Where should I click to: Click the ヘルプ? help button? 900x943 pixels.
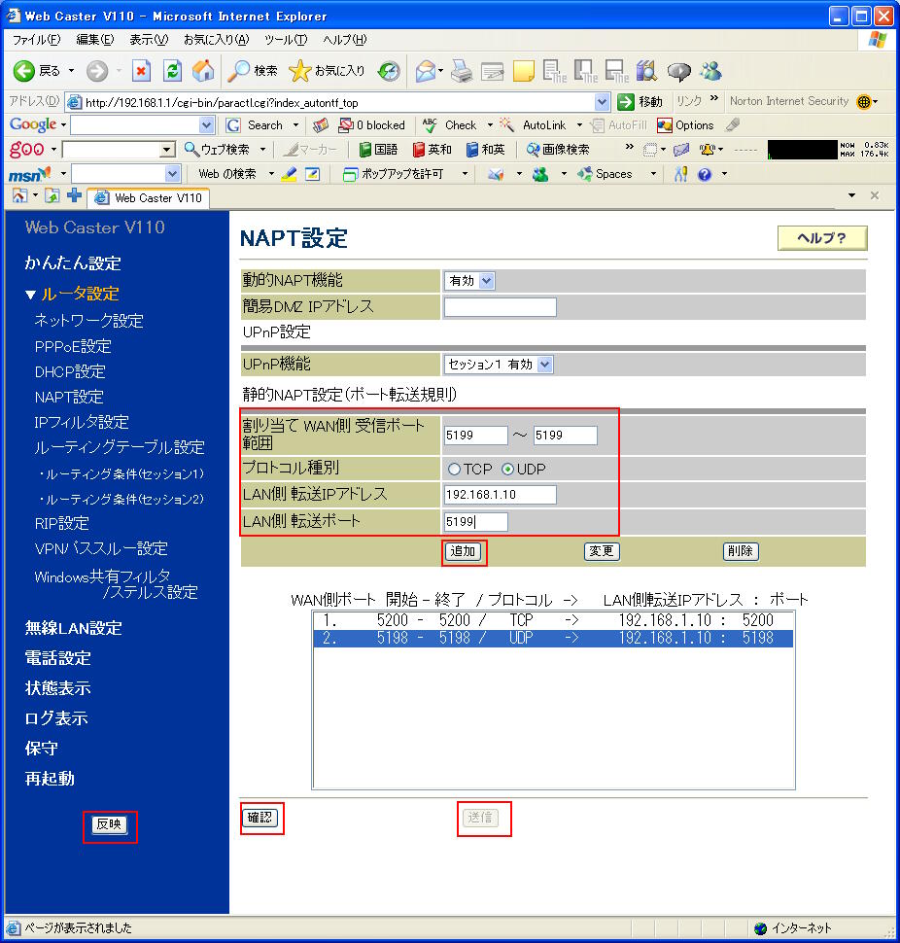point(822,237)
